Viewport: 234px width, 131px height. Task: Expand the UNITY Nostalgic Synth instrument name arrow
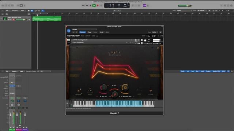[x=72, y=40]
